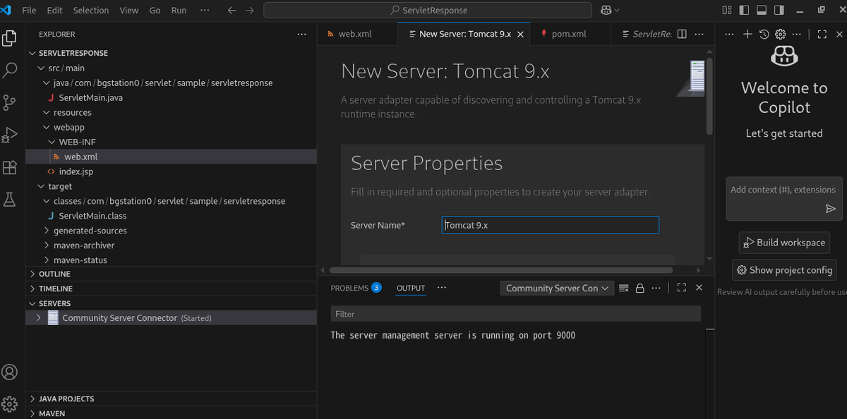Open Customize Layout icon

727,11
